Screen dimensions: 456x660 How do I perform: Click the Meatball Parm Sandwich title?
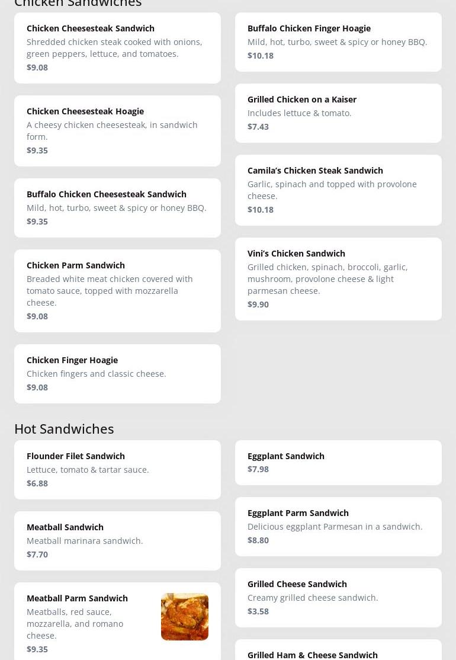77,598
